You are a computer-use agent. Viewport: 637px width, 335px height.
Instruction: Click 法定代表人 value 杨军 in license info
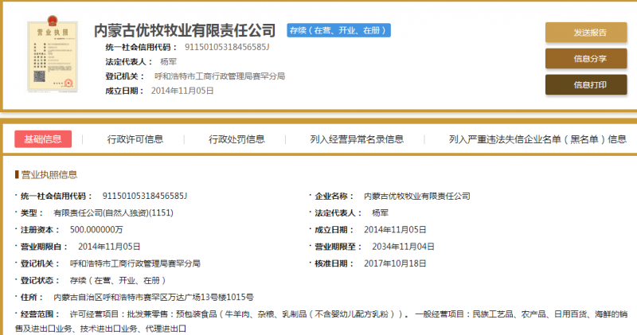[381, 212]
